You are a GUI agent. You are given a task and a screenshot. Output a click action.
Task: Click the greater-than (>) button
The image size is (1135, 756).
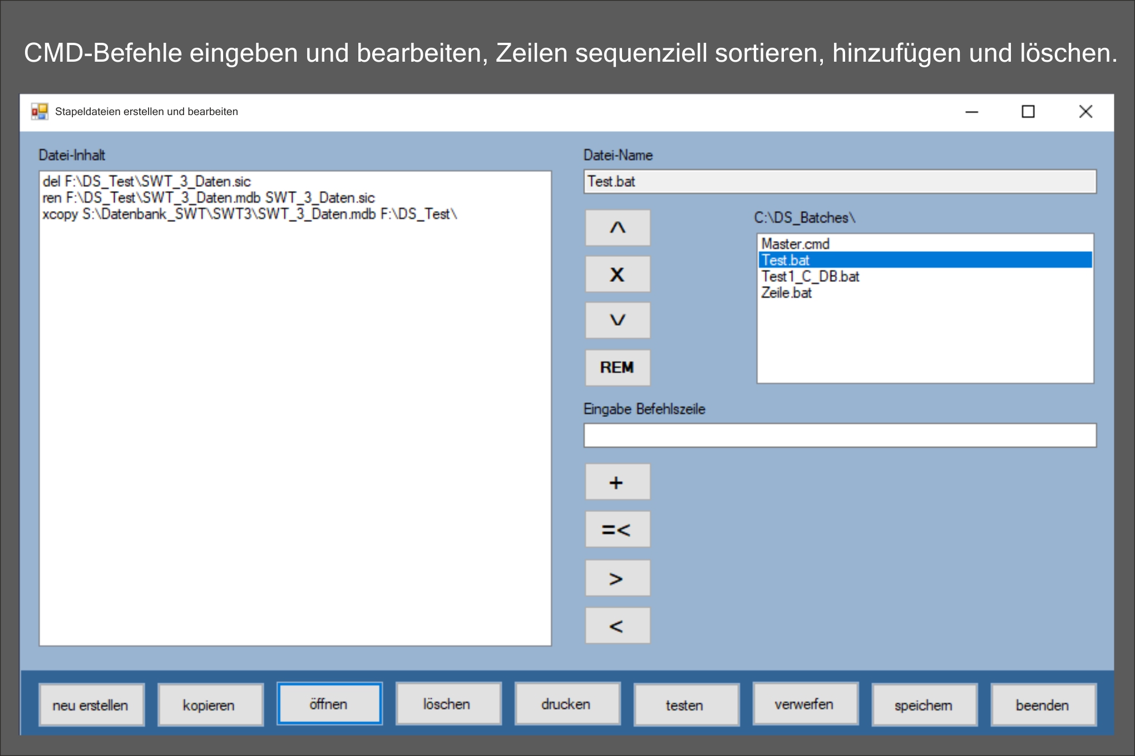pos(618,578)
